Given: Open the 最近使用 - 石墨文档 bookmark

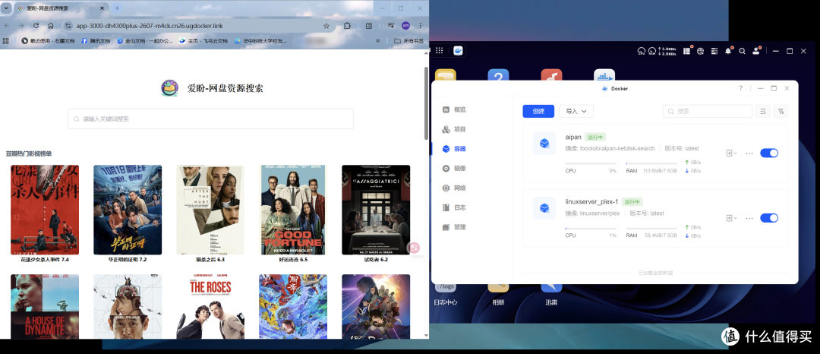Looking at the screenshot, I should click(48, 41).
